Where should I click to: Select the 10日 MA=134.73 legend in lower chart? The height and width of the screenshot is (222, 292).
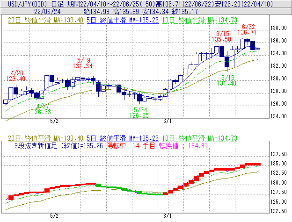point(200,138)
